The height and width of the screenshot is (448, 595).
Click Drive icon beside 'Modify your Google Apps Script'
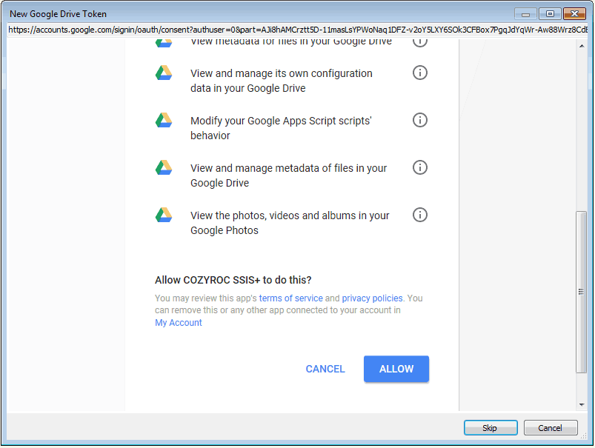(x=164, y=120)
